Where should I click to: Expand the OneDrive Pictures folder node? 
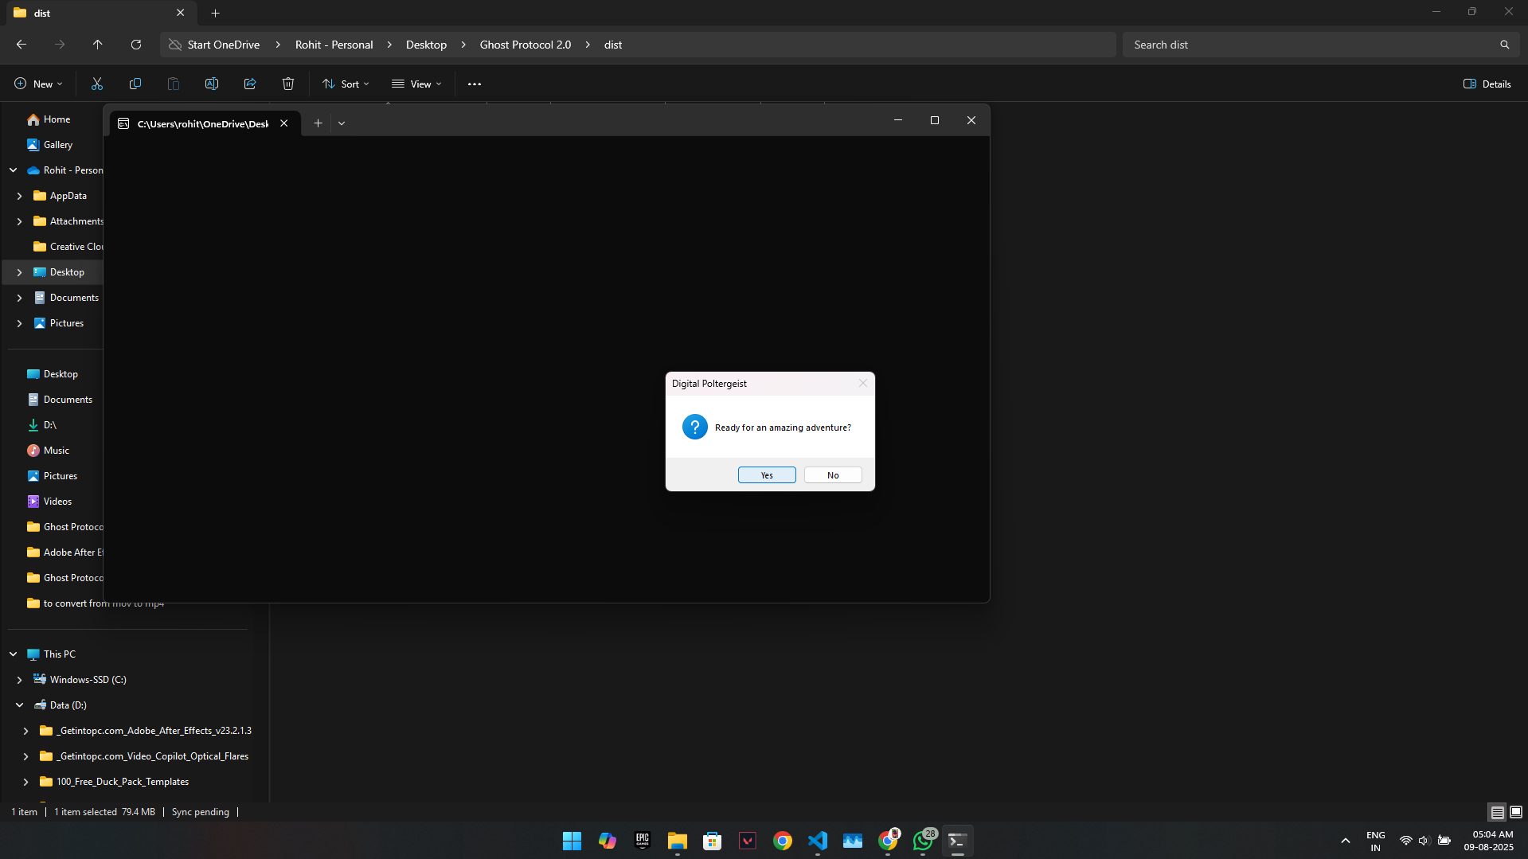click(20, 323)
